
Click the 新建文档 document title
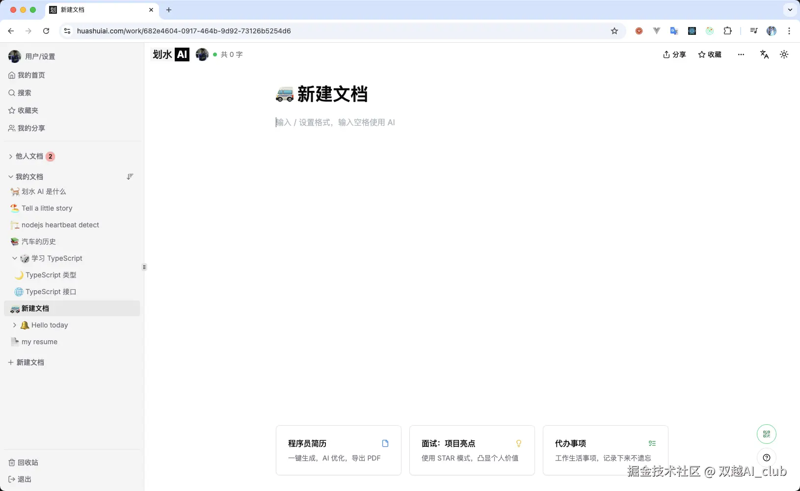332,94
